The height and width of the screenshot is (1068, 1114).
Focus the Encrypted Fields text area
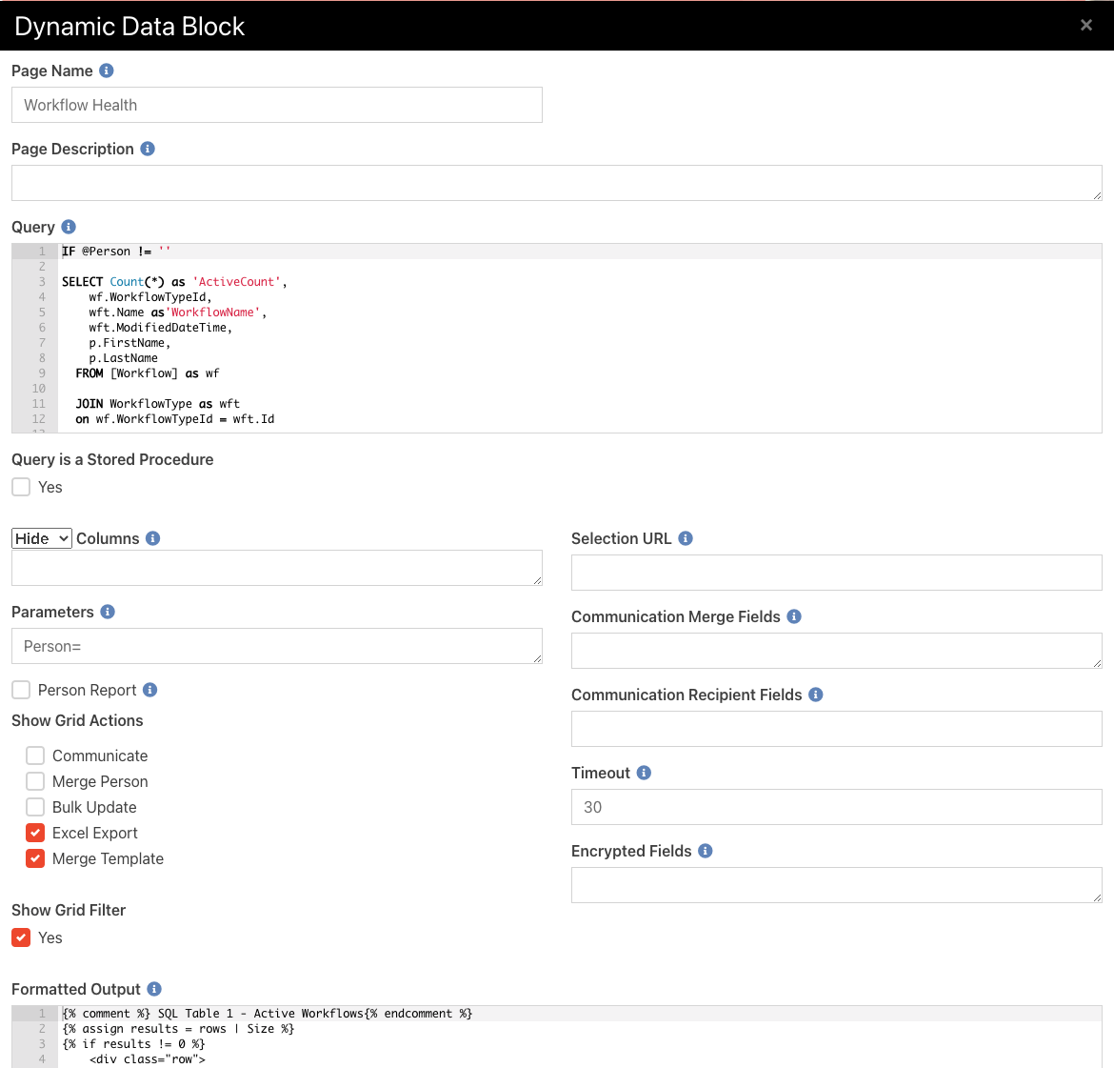(x=837, y=885)
